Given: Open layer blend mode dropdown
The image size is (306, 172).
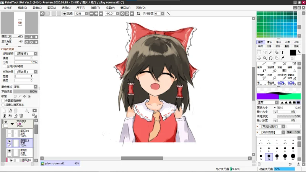Looking at the screenshot, I should tap(36, 87).
